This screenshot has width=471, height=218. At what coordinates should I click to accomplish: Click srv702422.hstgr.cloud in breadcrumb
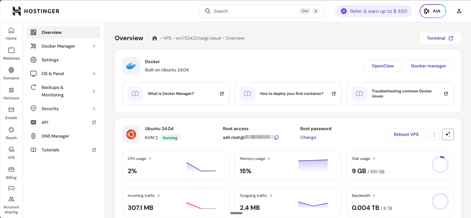tap(198, 38)
